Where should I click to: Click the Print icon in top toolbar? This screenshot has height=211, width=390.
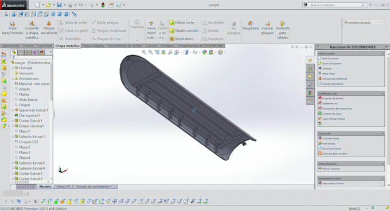[70, 5]
